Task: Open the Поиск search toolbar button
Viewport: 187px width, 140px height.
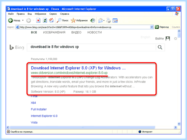Action: tap(63, 21)
